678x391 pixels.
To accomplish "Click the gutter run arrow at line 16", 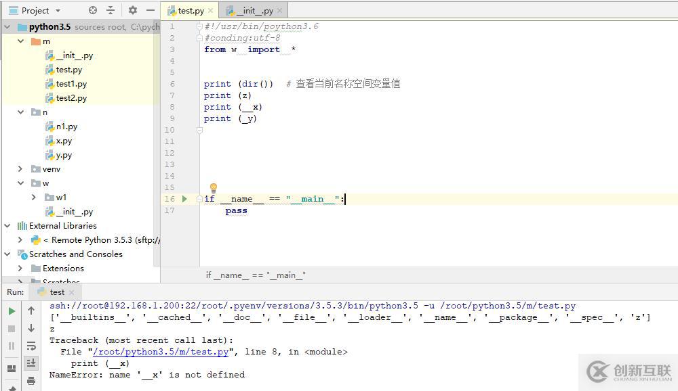I will [x=184, y=199].
